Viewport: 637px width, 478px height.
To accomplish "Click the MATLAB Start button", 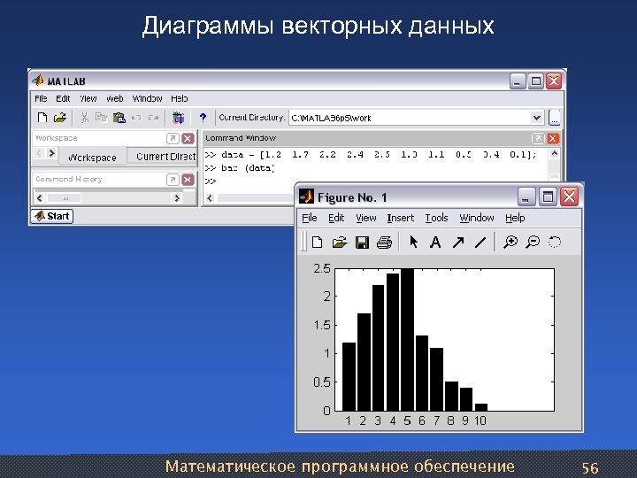I will pyautogui.click(x=52, y=216).
